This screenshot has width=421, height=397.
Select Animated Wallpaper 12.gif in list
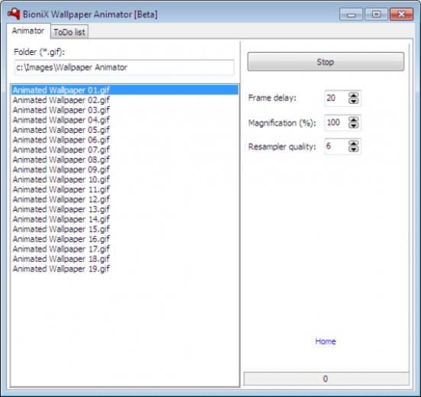click(124, 199)
